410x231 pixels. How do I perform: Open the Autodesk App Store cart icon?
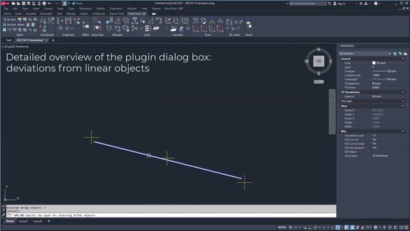point(361,3)
